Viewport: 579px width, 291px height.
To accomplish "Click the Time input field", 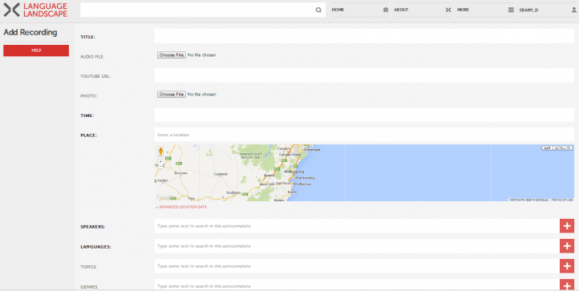I will pyautogui.click(x=364, y=115).
